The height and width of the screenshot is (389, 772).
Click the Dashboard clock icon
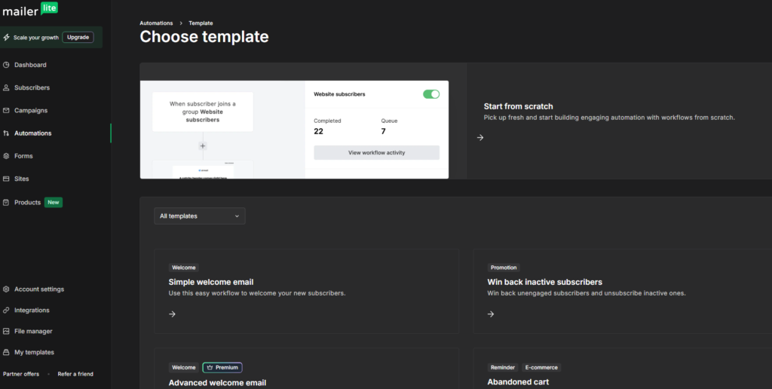pyautogui.click(x=6, y=65)
